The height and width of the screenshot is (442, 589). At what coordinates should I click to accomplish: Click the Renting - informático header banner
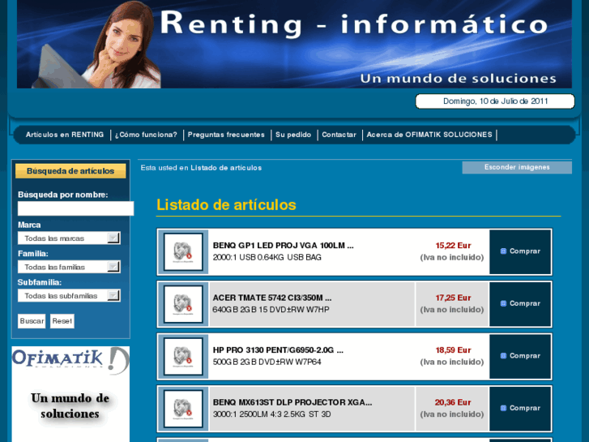coord(294,44)
